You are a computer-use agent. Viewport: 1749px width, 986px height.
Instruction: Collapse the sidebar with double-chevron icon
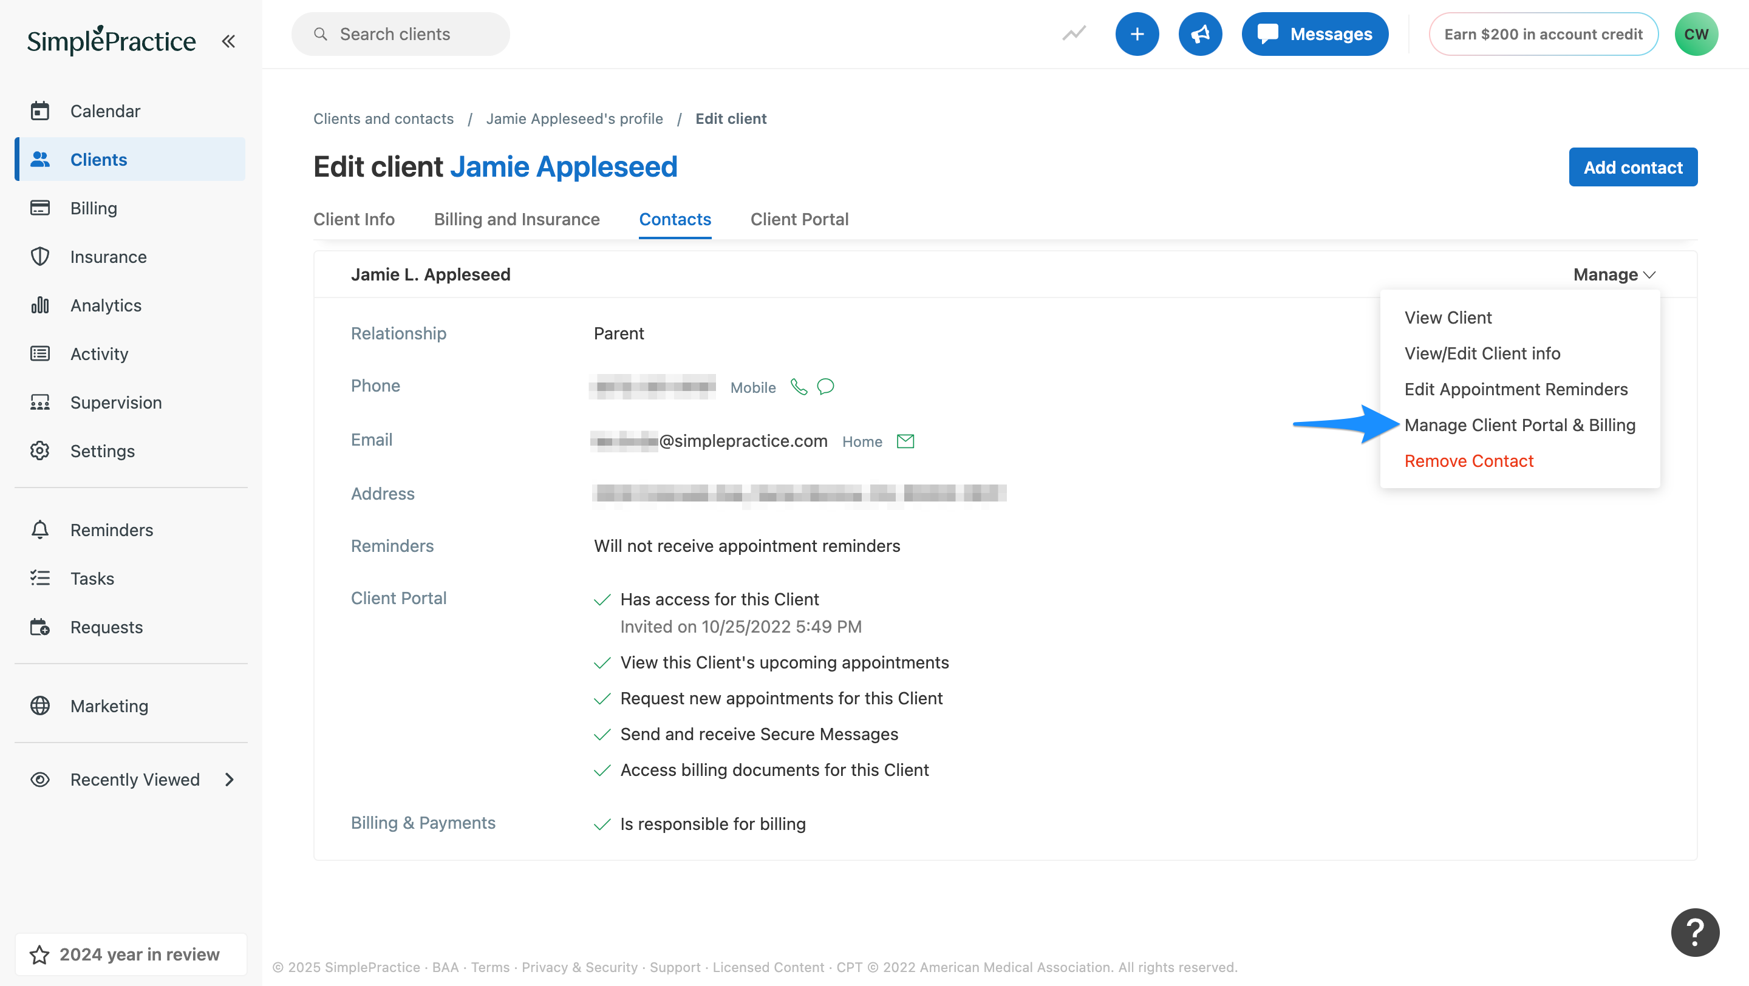point(228,41)
